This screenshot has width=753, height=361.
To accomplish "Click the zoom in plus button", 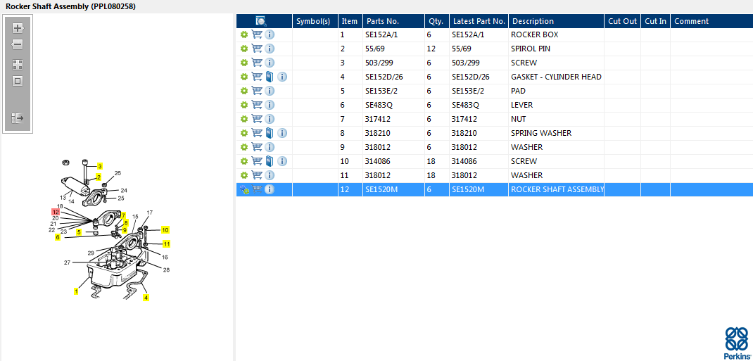I will coord(18,28).
